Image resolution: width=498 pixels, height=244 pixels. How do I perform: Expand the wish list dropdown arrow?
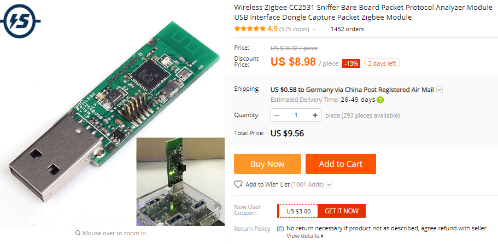pyautogui.click(x=329, y=185)
